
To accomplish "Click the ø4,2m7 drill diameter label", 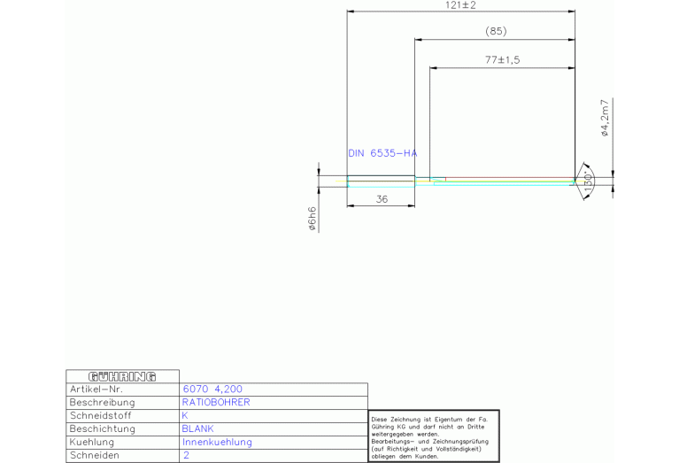I will (606, 118).
